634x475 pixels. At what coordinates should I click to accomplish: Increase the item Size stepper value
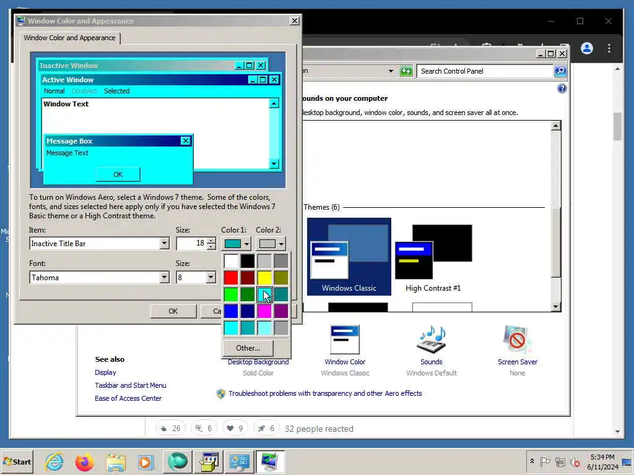[211, 241]
